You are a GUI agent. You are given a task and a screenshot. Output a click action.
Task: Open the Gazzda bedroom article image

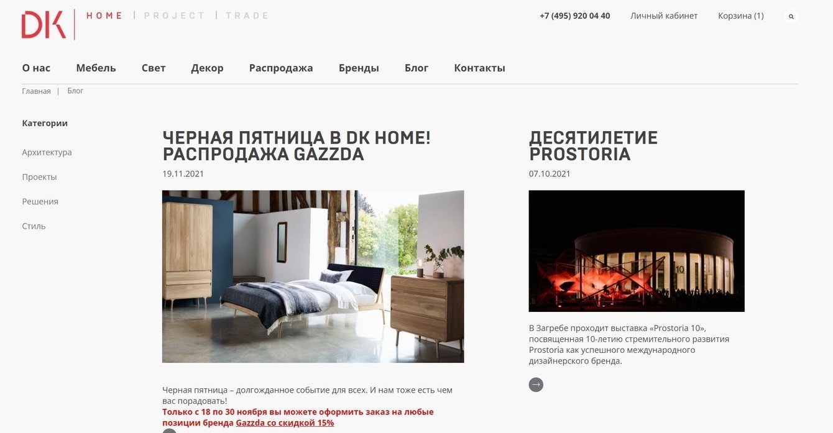[313, 276]
